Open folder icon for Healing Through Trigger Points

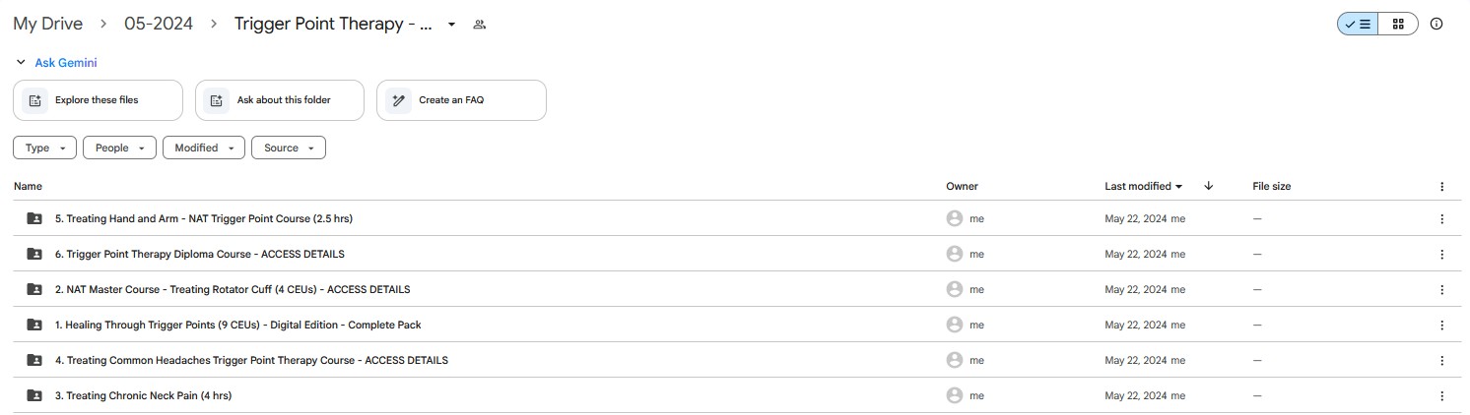[34, 326]
